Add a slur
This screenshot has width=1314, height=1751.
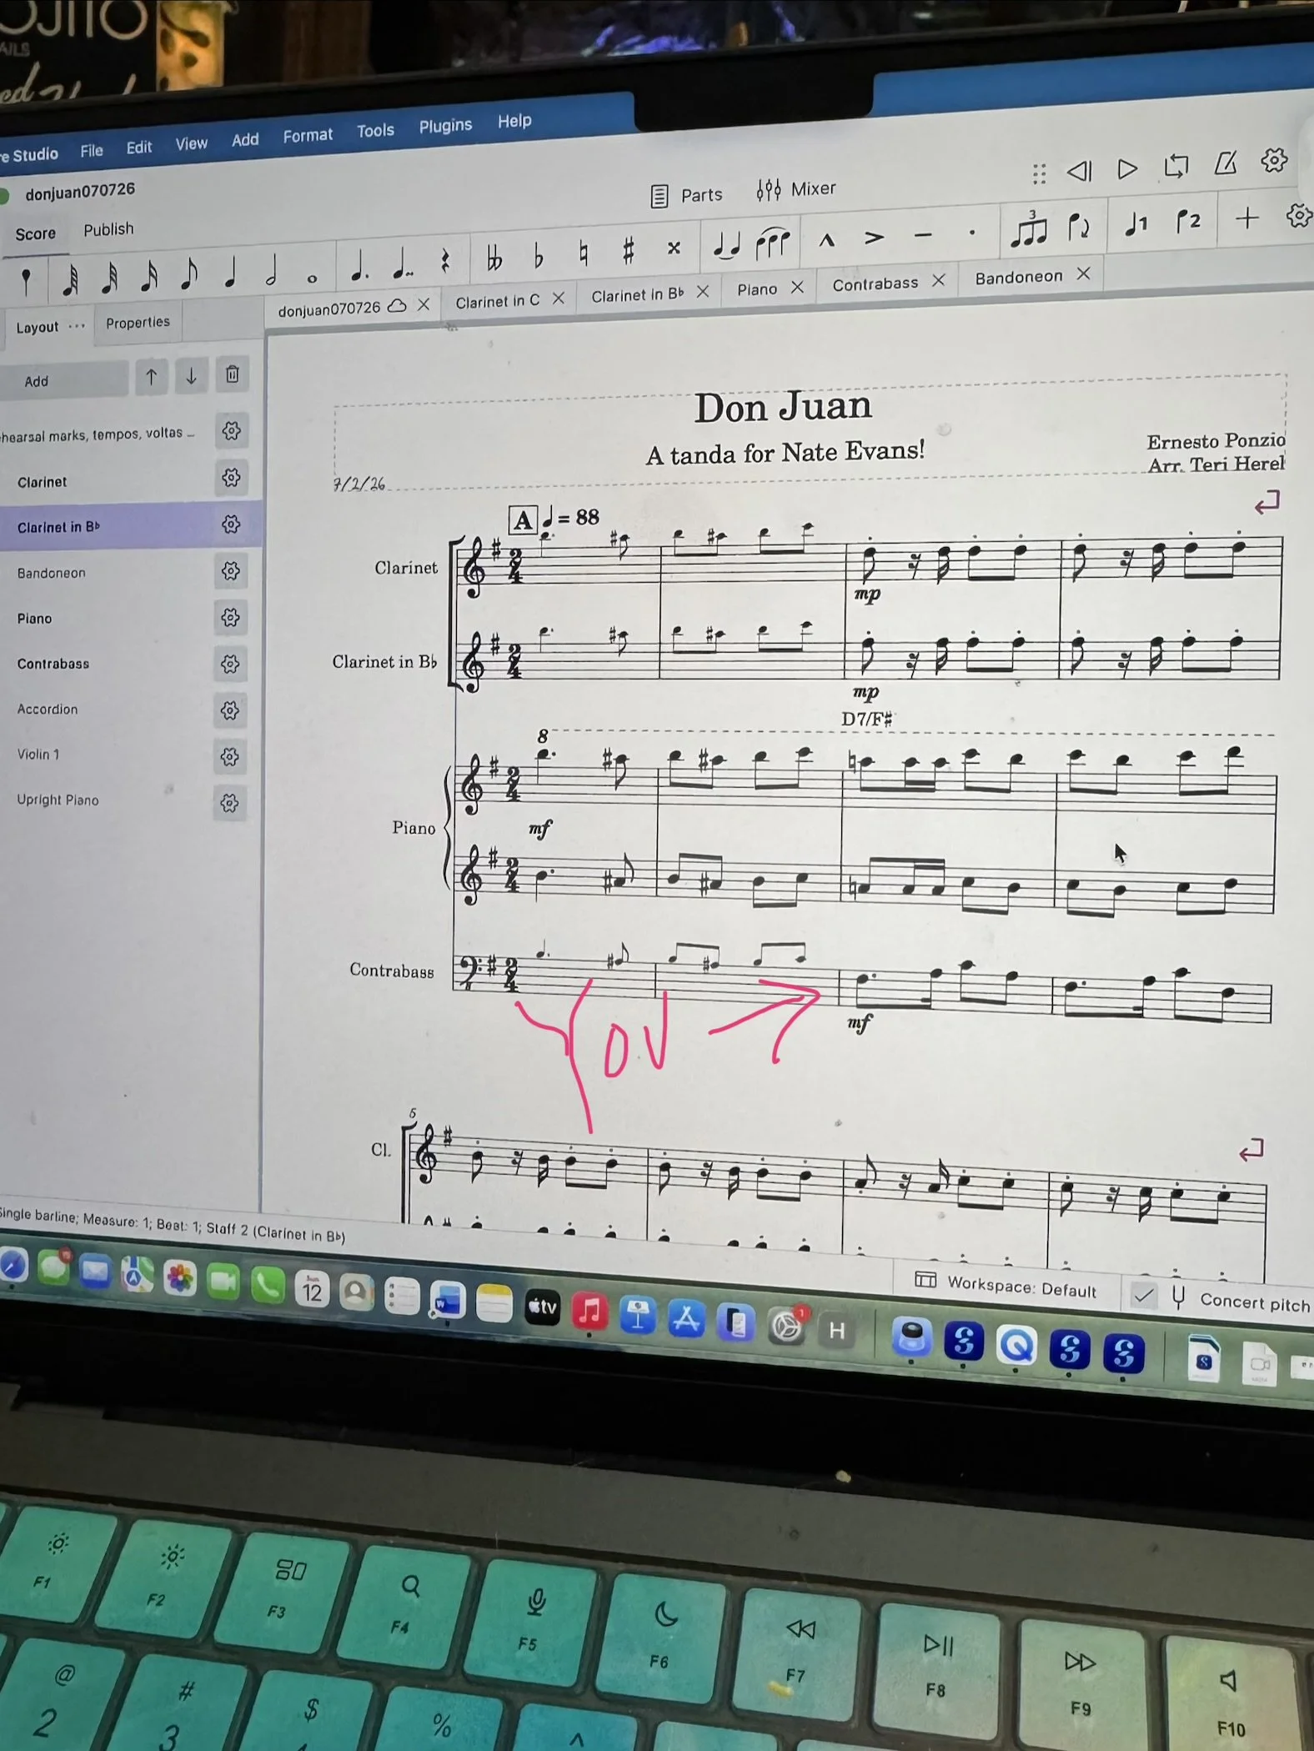pyautogui.click(x=773, y=243)
